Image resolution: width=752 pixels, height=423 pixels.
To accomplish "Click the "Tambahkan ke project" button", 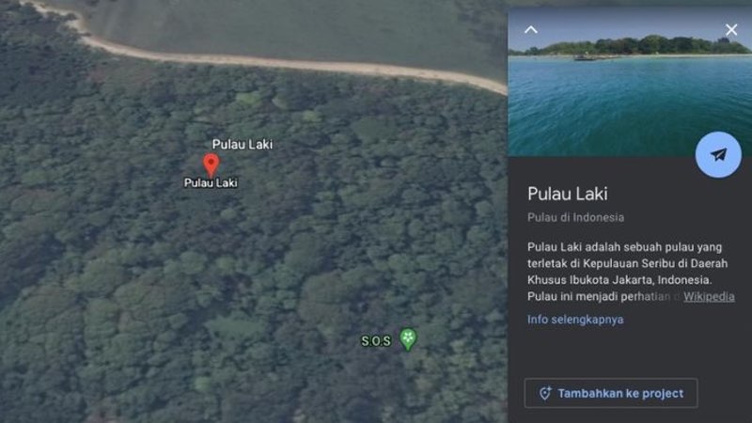I will point(611,393).
